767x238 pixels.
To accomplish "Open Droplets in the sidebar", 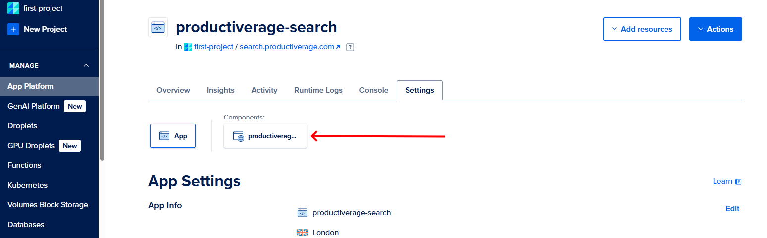I will pyautogui.click(x=22, y=126).
